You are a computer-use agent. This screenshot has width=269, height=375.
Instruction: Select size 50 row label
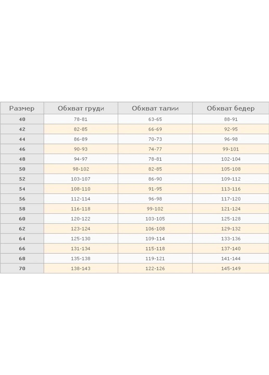point(22,169)
